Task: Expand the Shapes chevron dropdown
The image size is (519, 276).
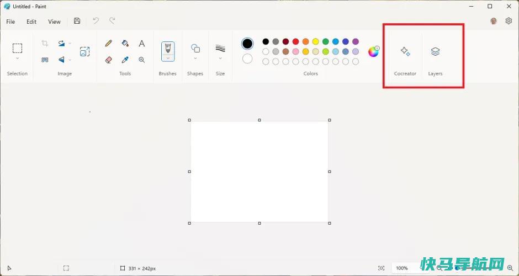Action: click(195, 59)
